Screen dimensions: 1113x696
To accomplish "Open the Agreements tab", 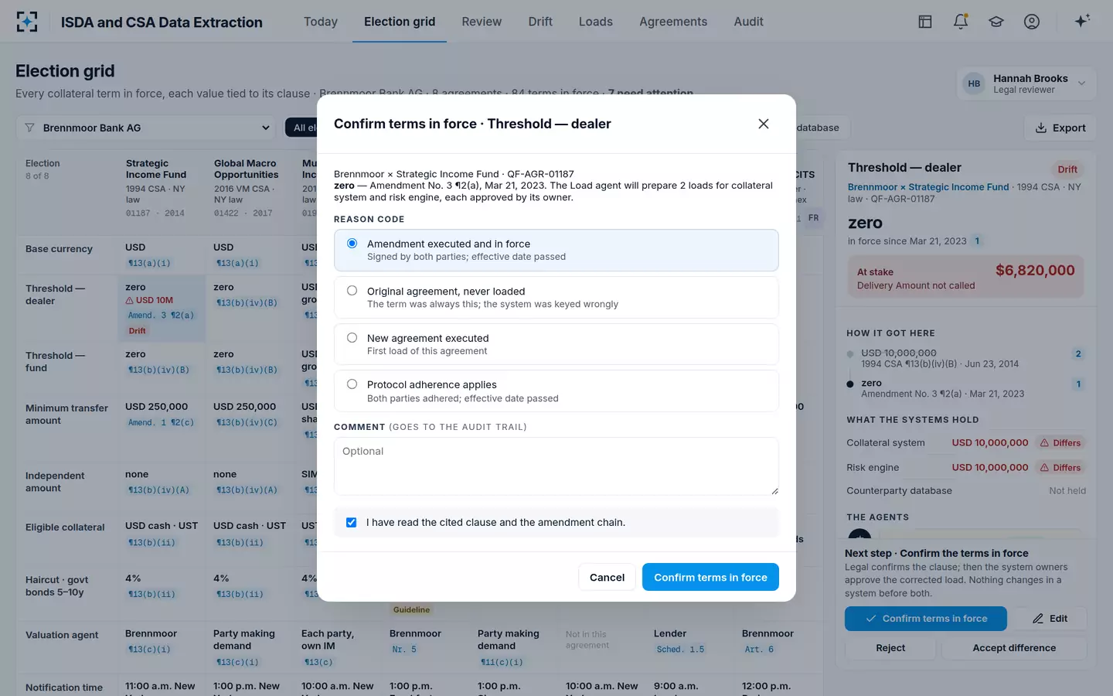I will (x=673, y=22).
